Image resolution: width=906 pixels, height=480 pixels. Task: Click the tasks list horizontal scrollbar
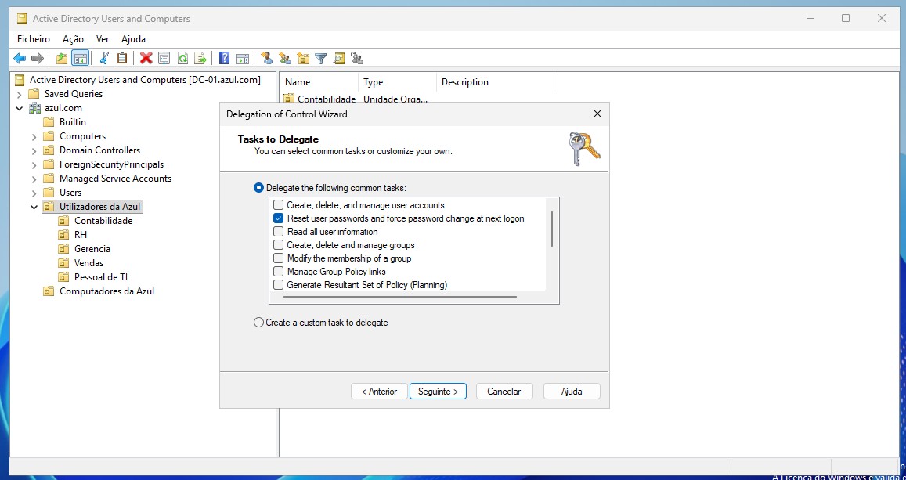click(400, 297)
